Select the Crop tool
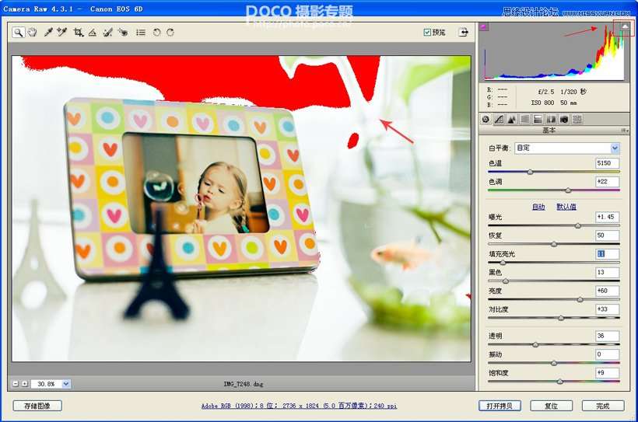Screen dimensions: 638x422 [x=78, y=33]
